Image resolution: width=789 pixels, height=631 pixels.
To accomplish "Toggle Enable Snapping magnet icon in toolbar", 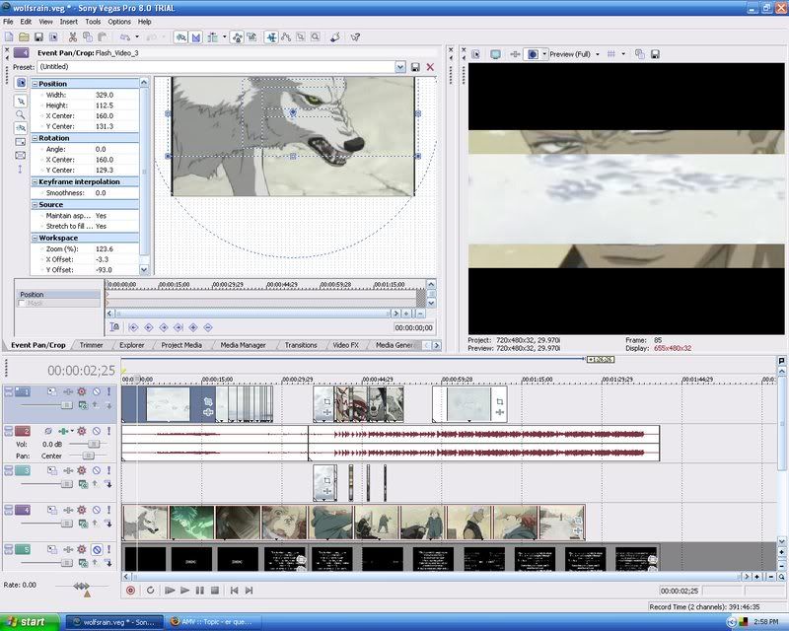I will 181,36.
